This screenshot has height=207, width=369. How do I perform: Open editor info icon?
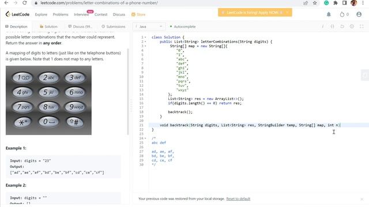click(x=323, y=26)
